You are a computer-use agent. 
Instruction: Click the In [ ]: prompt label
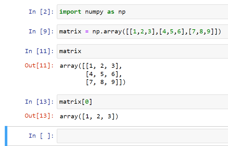tap(41, 136)
